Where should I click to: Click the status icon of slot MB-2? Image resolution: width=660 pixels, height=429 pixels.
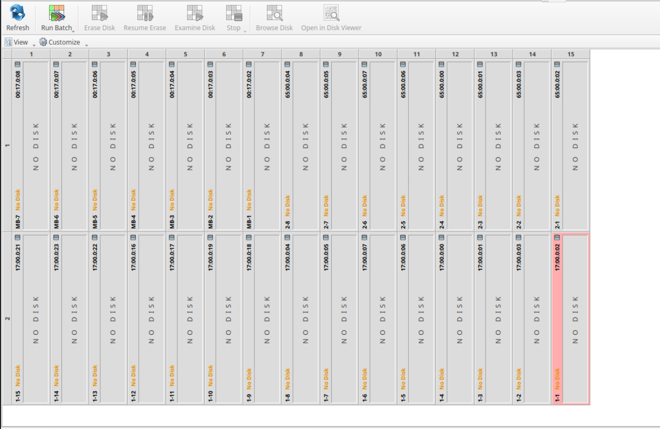coord(210,64)
